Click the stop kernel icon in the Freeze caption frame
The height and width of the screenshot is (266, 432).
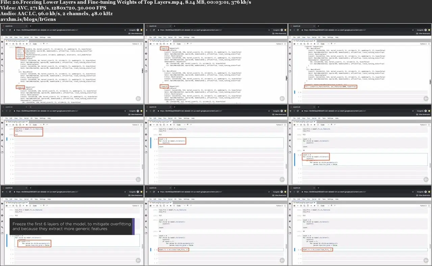(x=27, y=205)
